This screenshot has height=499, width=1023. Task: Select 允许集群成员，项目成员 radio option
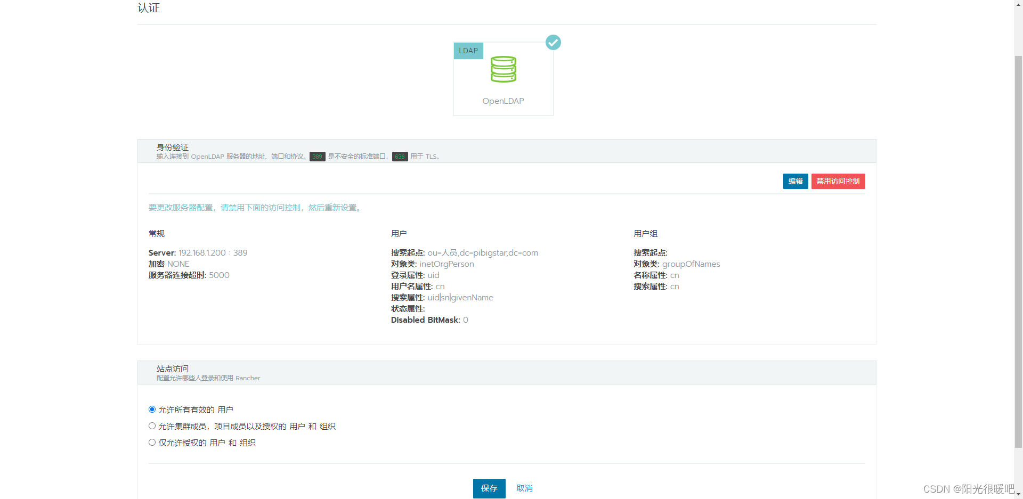point(152,426)
